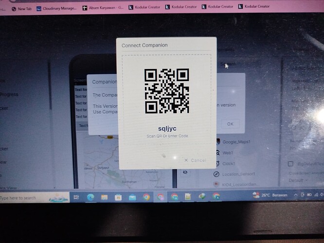Switch to the New Tab browser tab
The width and height of the screenshot is (324, 243).
22,9
